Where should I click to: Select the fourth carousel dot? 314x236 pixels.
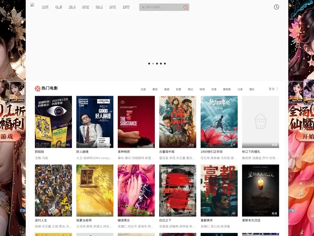pos(161,64)
